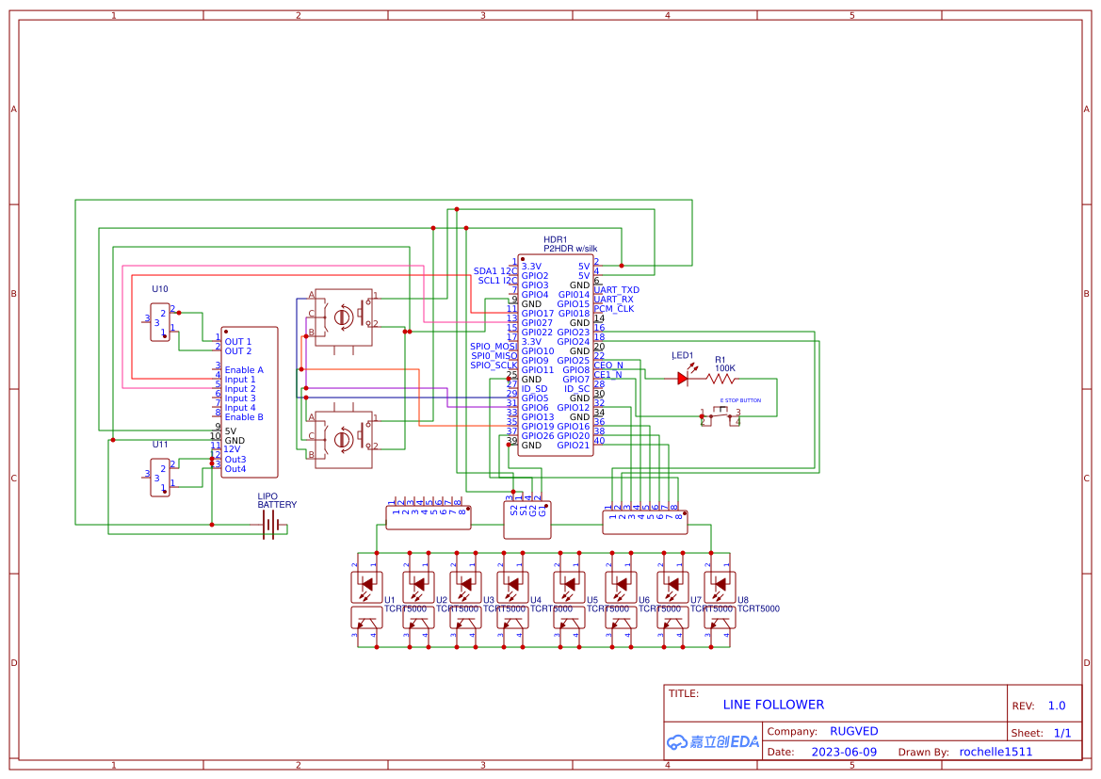1101x779 pixels.
Task: Click the REV 1.0 field in the title block
Action: tap(1055, 705)
